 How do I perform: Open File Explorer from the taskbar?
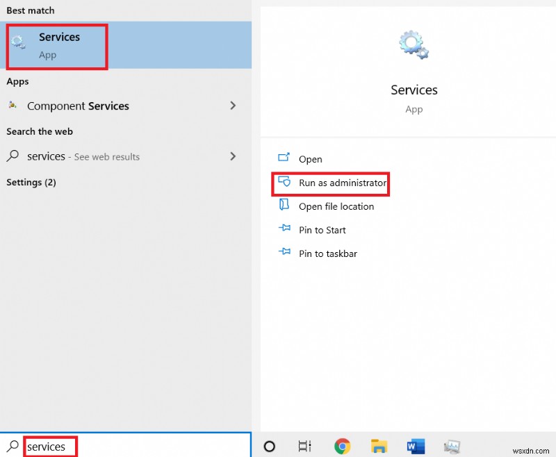pyautogui.click(x=379, y=447)
